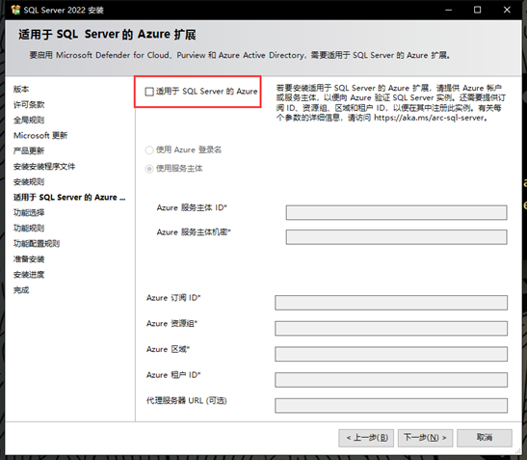Open the 安装进度 step in sidebar

click(x=29, y=275)
